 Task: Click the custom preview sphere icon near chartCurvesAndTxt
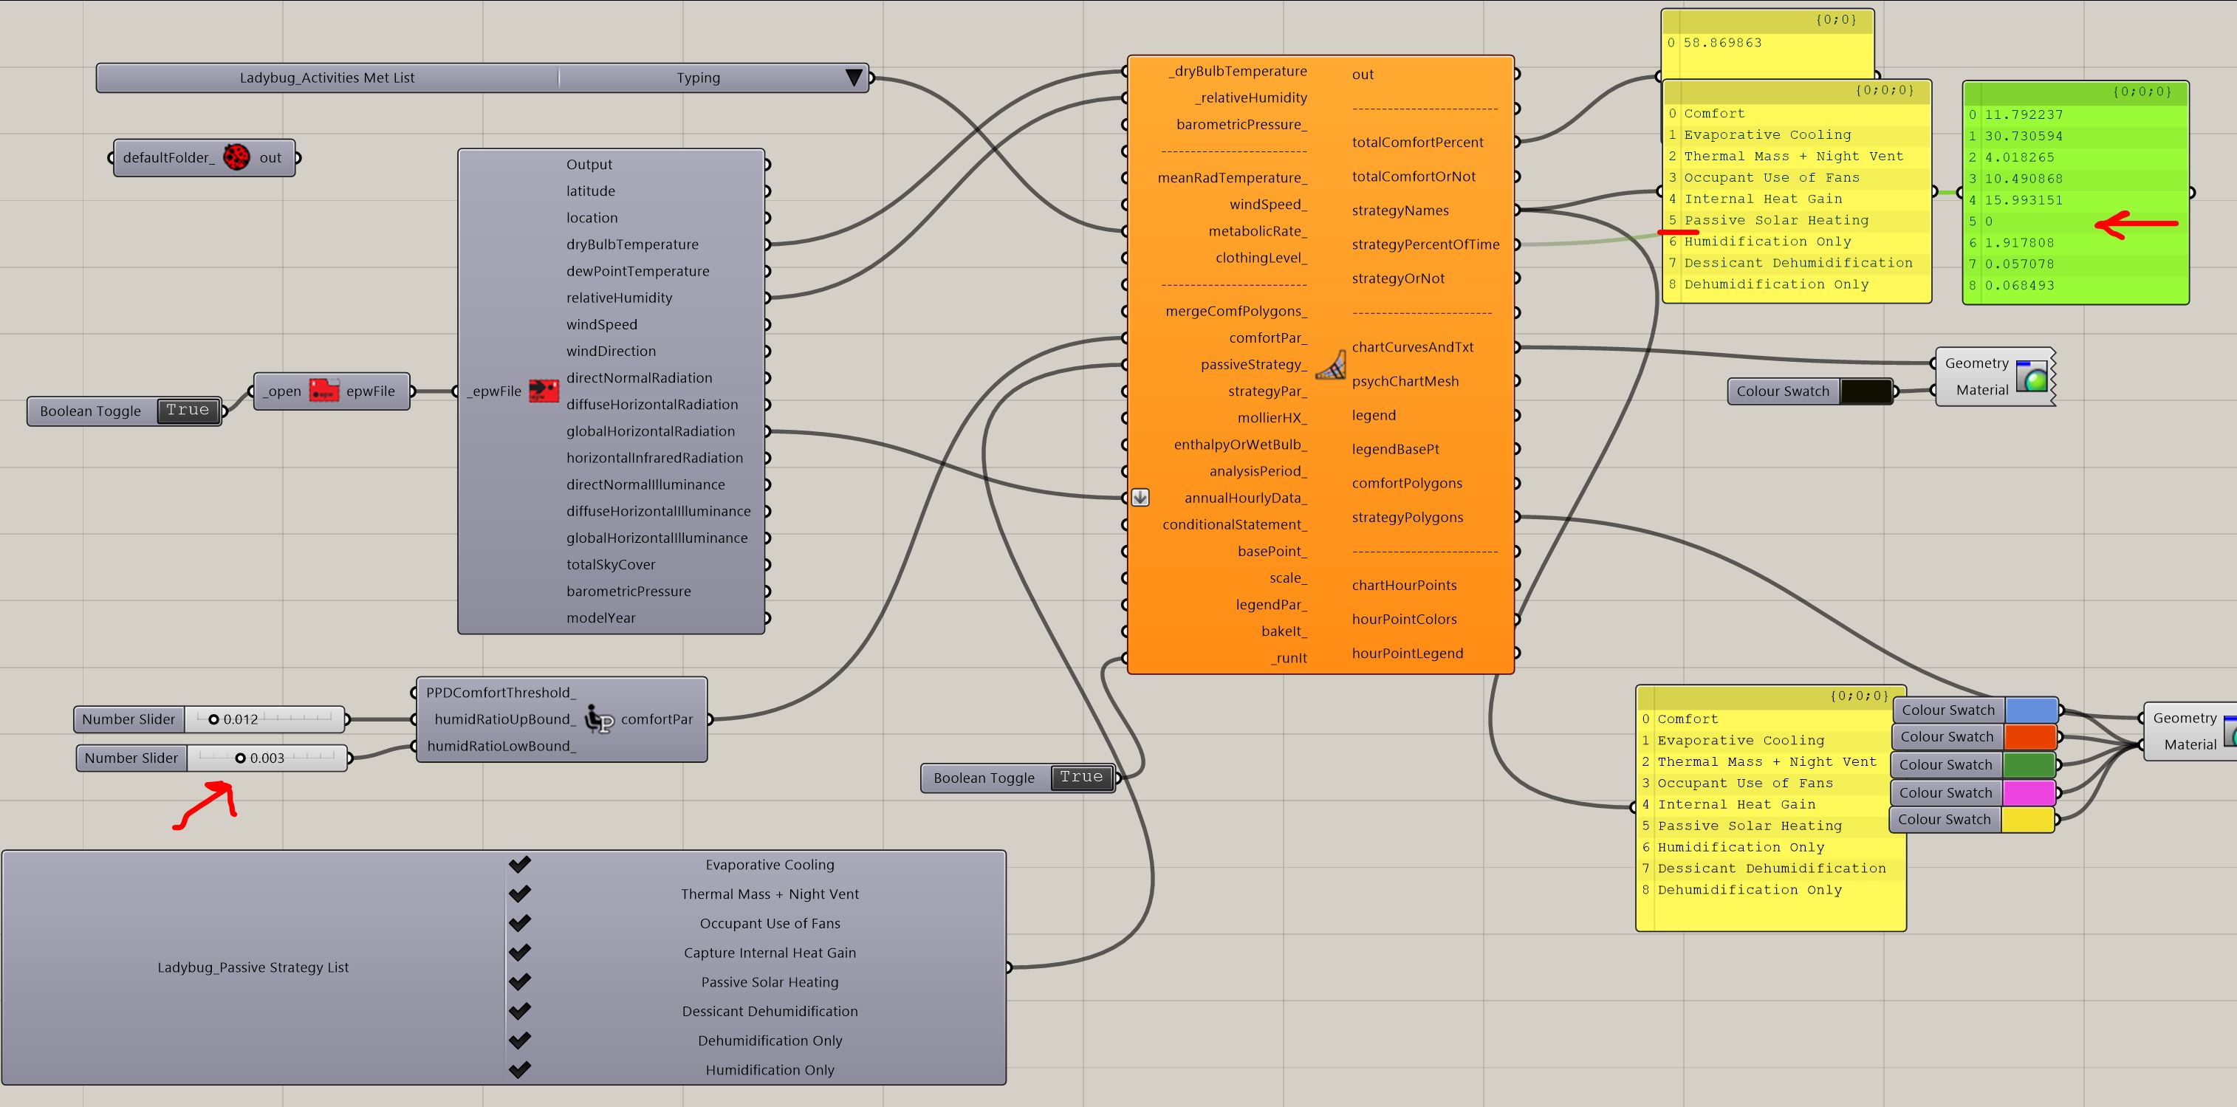click(x=2031, y=377)
